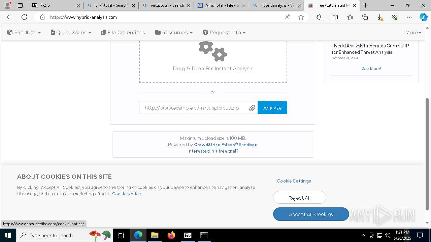Click the Drag & Drop upload area
Screen dimensions: 431x242
point(213,61)
